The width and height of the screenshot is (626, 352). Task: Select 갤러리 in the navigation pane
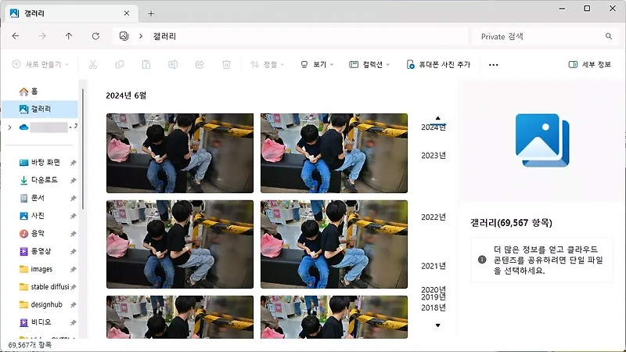(40, 109)
